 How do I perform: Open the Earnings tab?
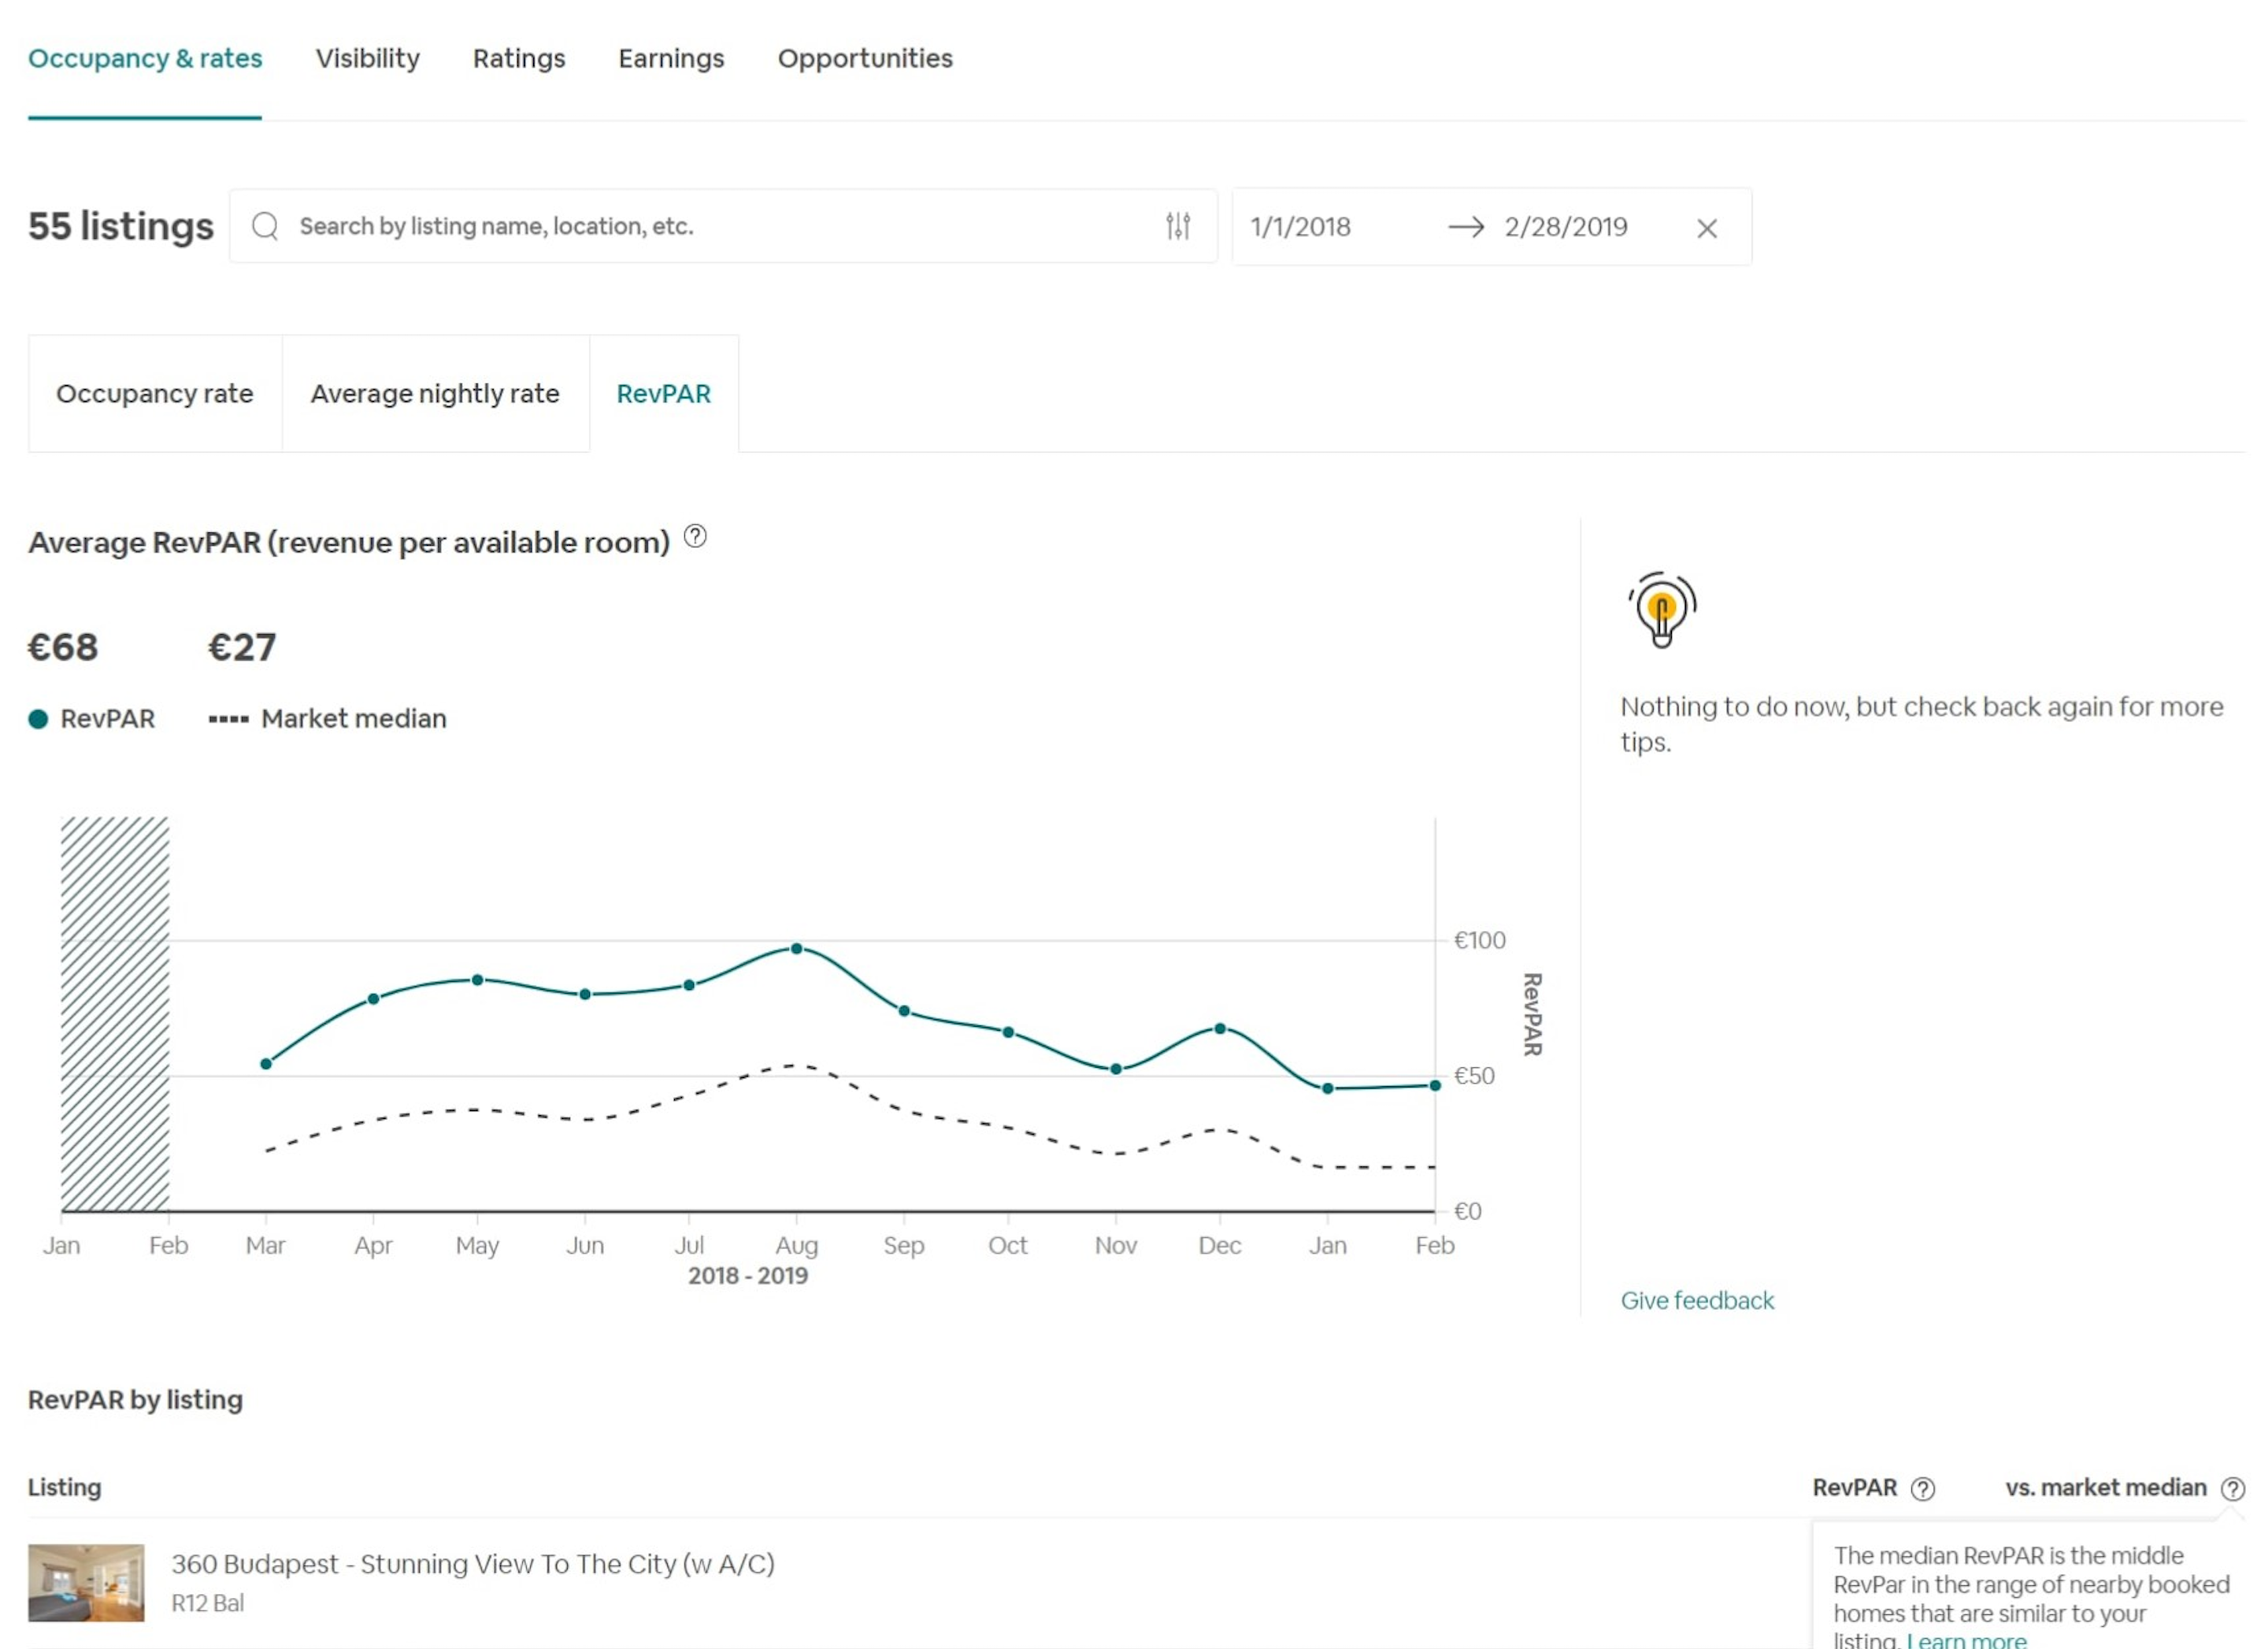point(671,58)
